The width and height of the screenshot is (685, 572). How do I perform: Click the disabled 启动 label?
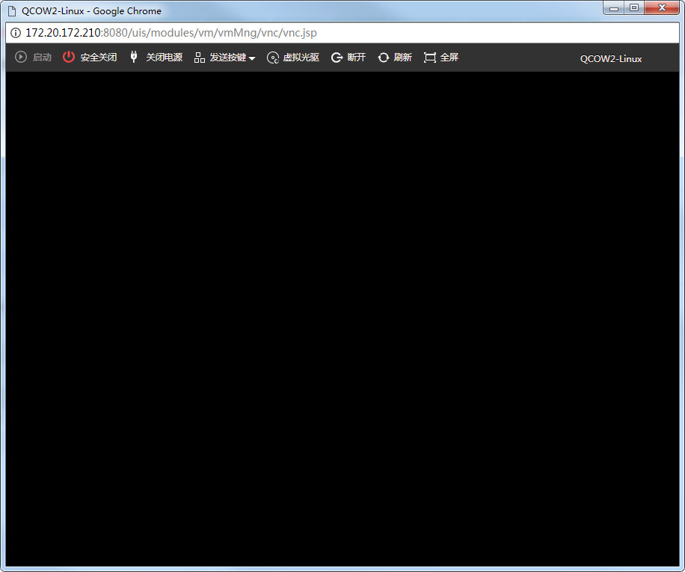[x=43, y=57]
